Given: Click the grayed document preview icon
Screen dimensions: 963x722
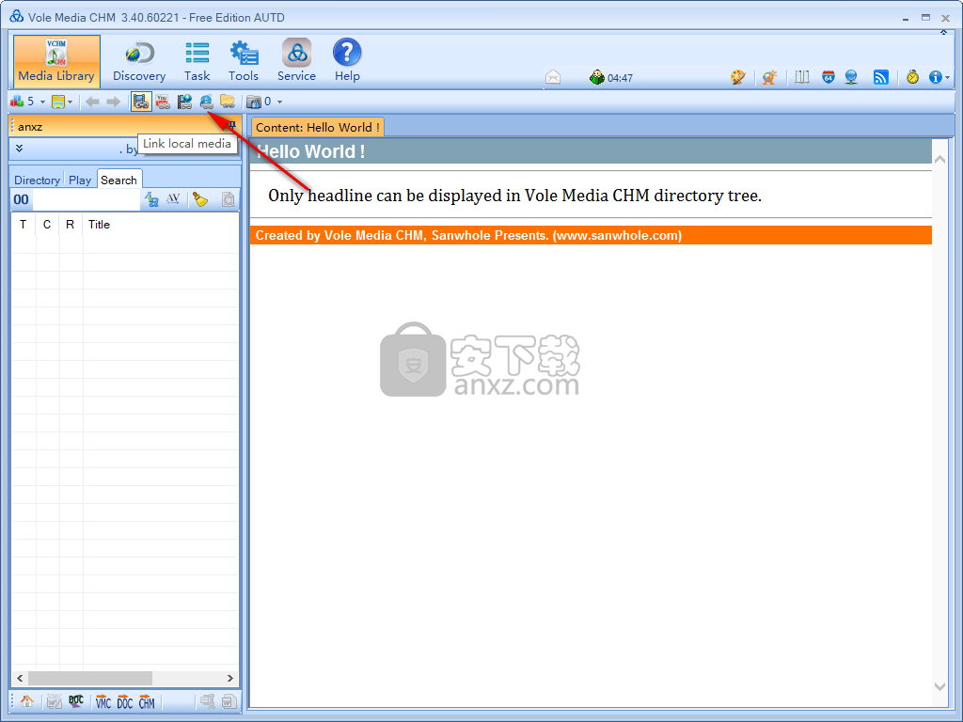Looking at the screenshot, I should (x=228, y=199).
